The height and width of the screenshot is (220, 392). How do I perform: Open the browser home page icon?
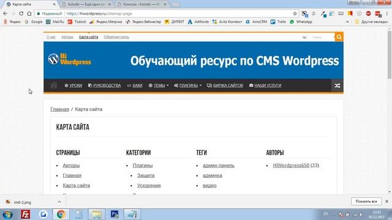pyautogui.click(x=29, y=13)
